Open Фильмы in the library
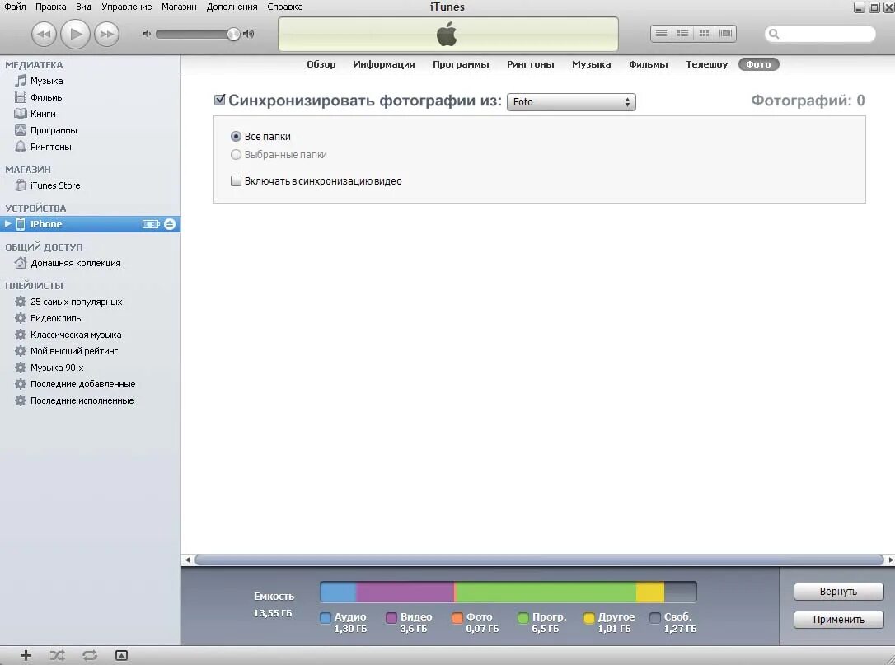 point(47,97)
